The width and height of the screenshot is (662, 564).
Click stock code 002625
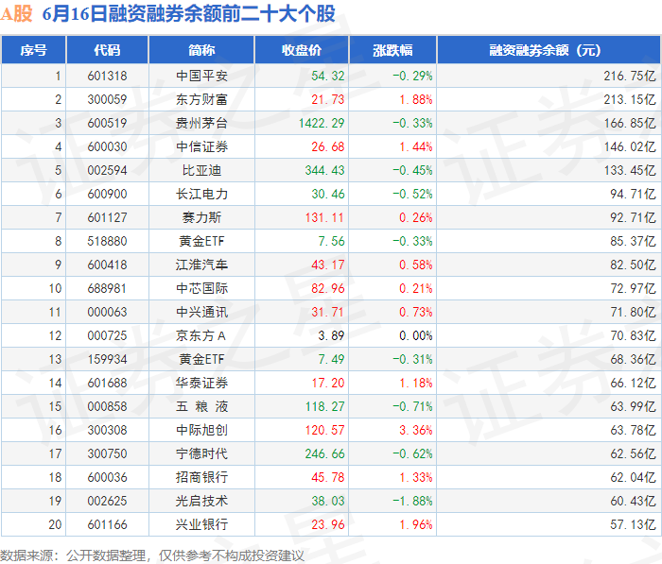[107, 501]
